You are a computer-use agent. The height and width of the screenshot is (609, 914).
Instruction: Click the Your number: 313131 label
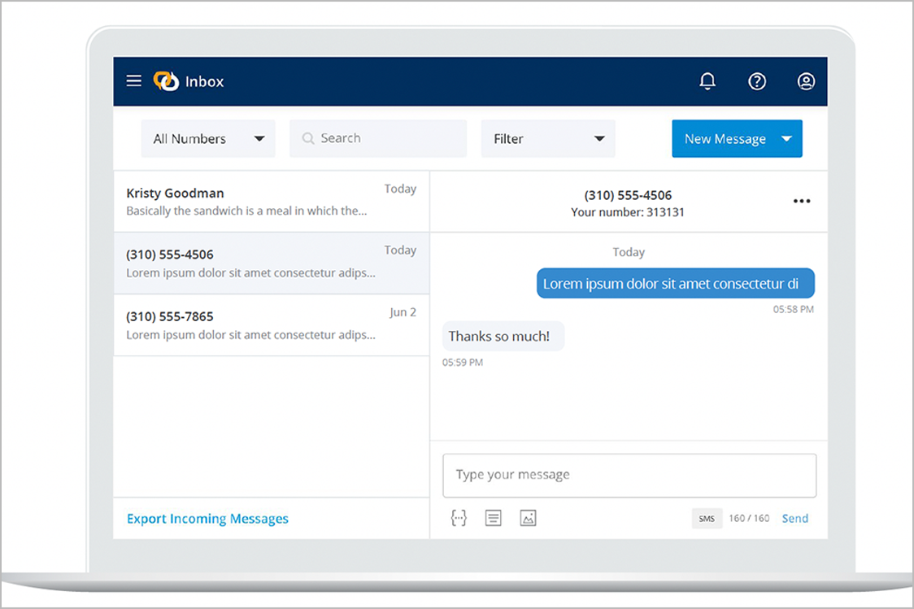pyautogui.click(x=628, y=212)
